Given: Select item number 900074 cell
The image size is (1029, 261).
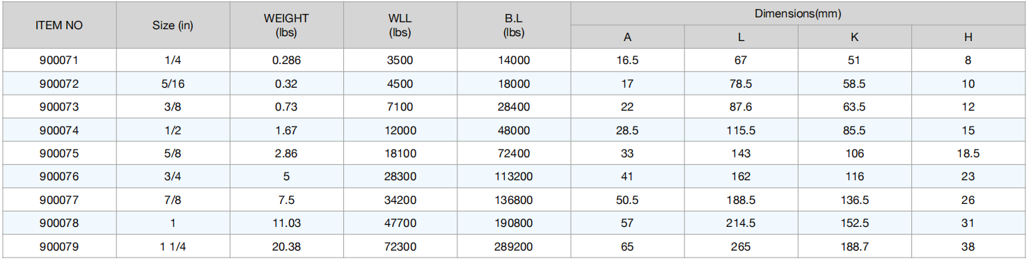Looking at the screenshot, I should point(59,130).
